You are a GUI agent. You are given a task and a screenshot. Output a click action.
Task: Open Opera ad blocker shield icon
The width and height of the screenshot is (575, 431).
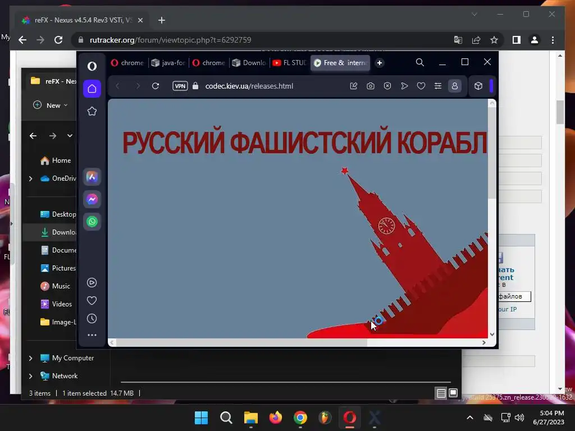pos(387,86)
